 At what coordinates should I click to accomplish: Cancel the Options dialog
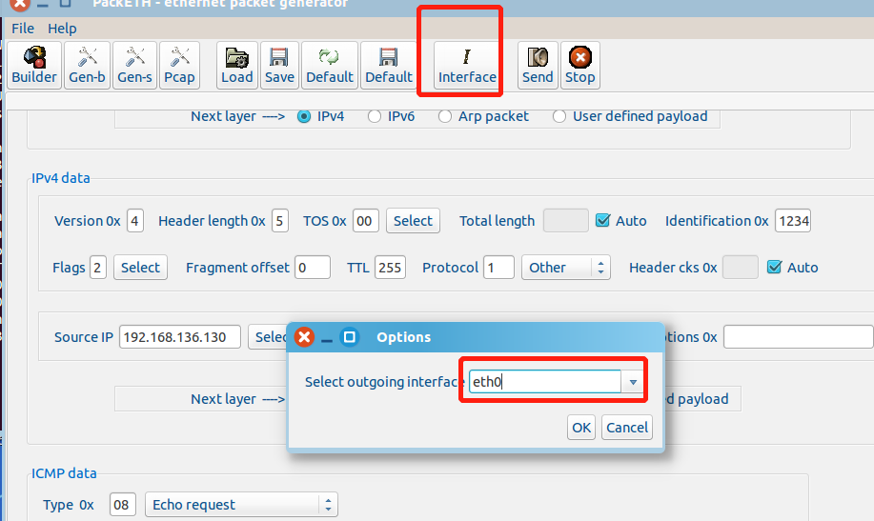(x=627, y=428)
